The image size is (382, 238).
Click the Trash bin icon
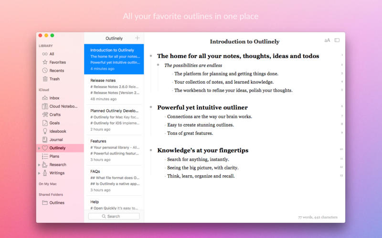45,79
